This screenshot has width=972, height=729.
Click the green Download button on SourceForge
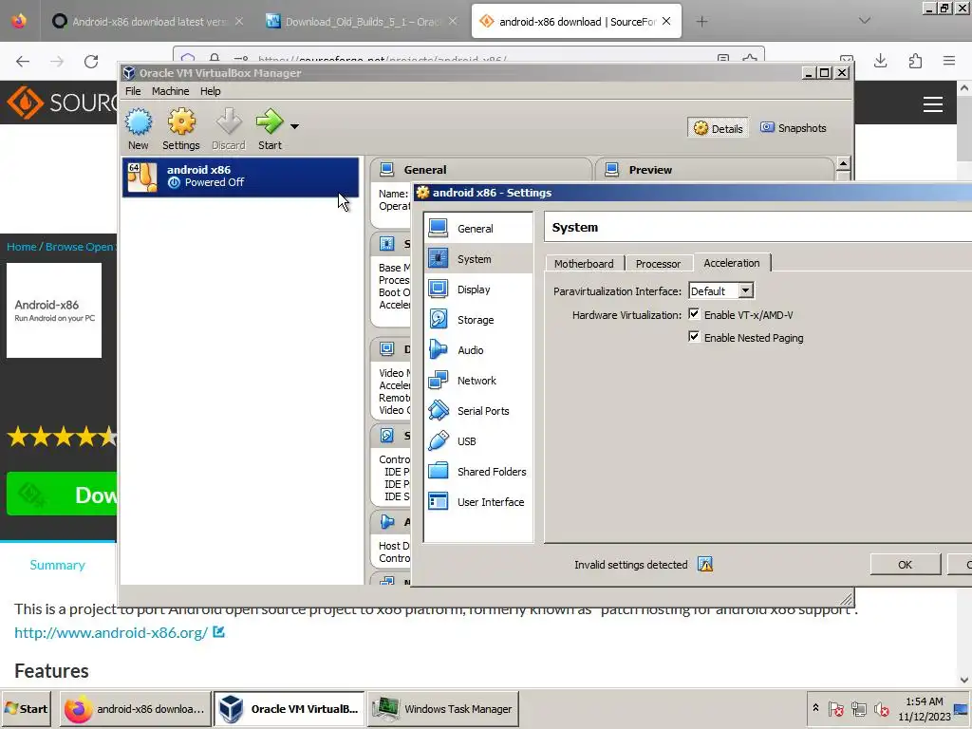point(62,494)
